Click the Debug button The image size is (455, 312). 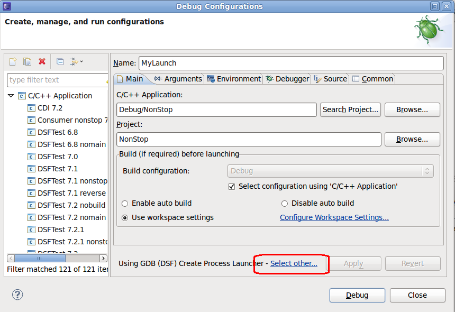357,295
